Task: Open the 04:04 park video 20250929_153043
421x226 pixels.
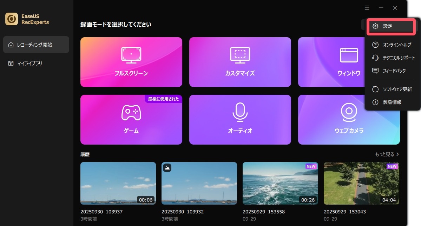Action: 361,183
